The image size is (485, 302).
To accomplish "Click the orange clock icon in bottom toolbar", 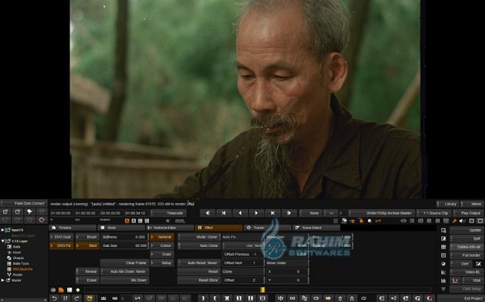I will click(90, 298).
